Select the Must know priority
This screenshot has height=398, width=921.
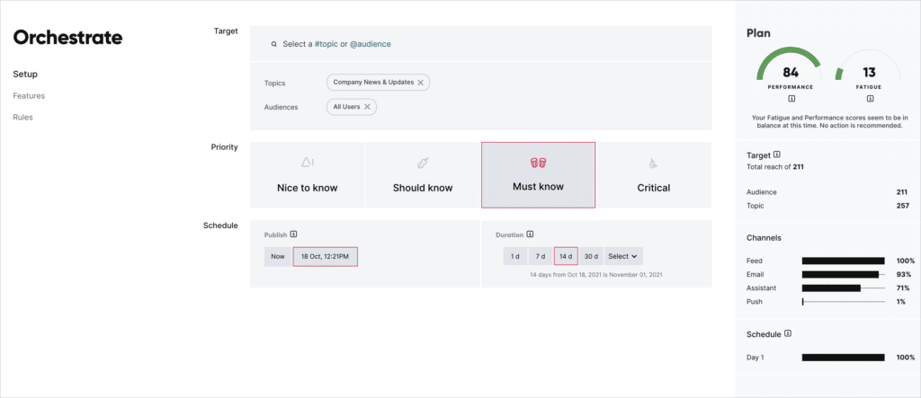tap(538, 175)
